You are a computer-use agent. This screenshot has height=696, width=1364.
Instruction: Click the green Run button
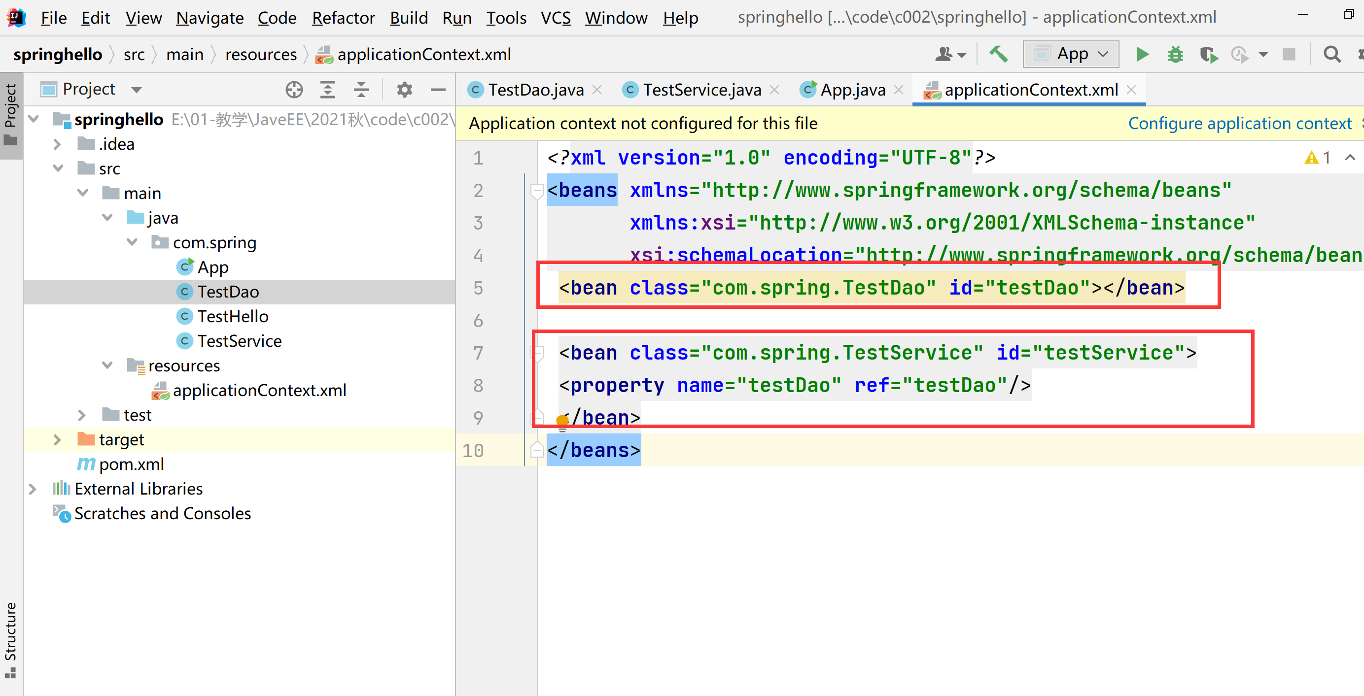[x=1142, y=54]
